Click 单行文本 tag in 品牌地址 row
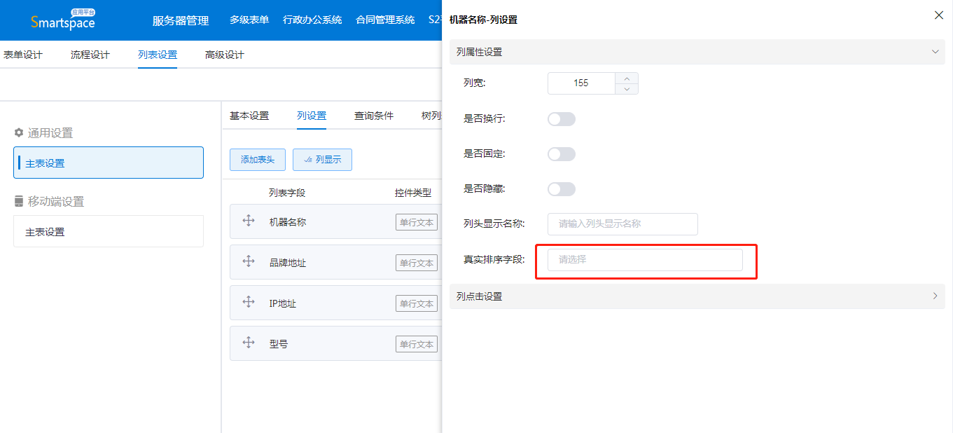 click(417, 263)
